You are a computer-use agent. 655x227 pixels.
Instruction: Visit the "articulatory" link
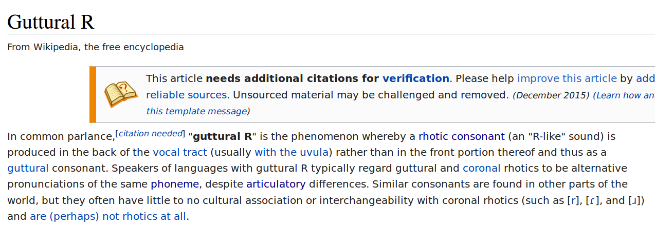[x=276, y=184]
